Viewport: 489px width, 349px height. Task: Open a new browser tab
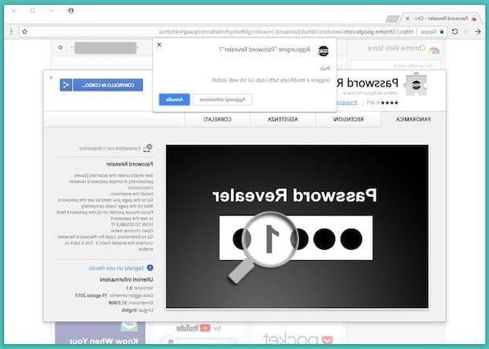pyautogui.click(x=392, y=19)
